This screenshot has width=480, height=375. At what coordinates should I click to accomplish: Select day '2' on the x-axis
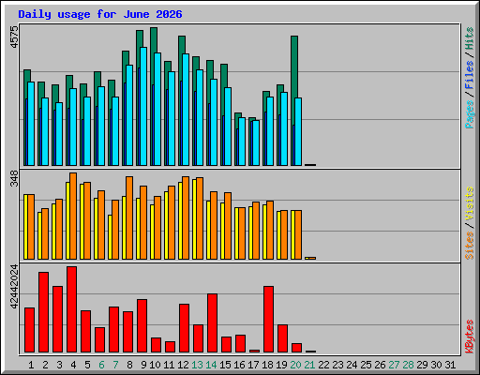[x=45, y=365]
